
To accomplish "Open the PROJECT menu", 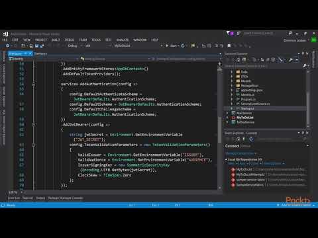I will click(x=41, y=40).
